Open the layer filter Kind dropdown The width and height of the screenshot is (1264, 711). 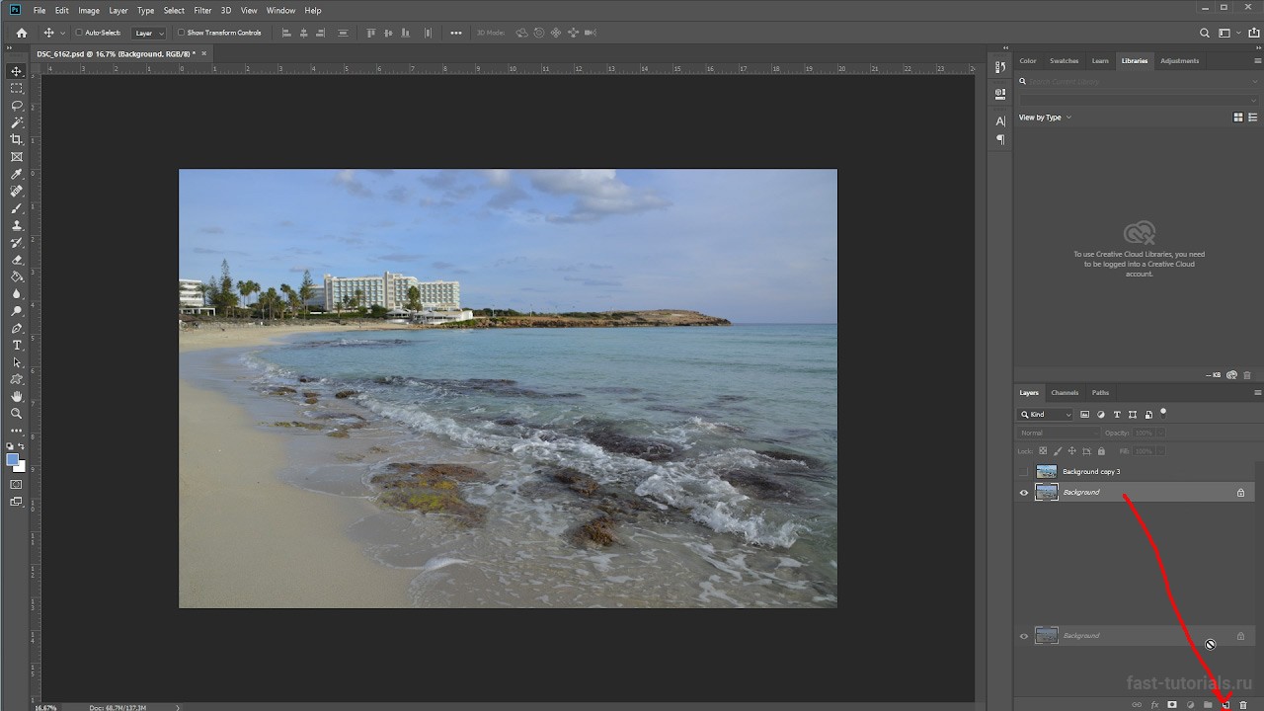point(1046,415)
